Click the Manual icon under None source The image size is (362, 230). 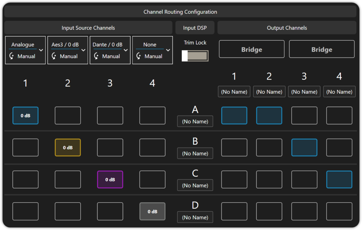coord(139,56)
